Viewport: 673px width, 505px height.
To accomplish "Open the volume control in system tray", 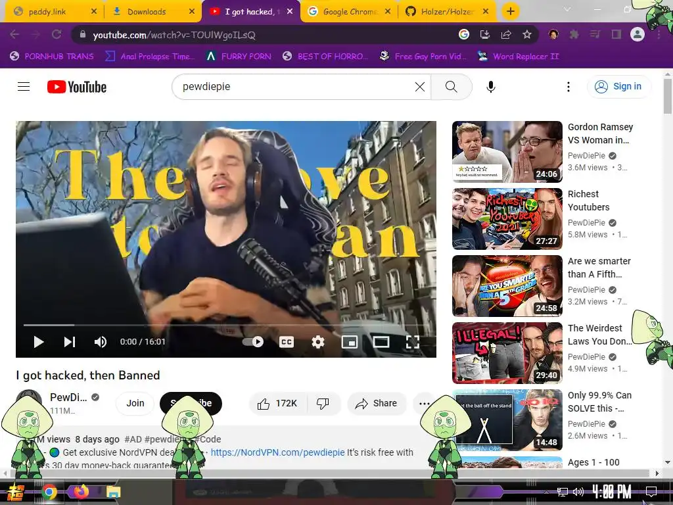I will click(x=578, y=492).
